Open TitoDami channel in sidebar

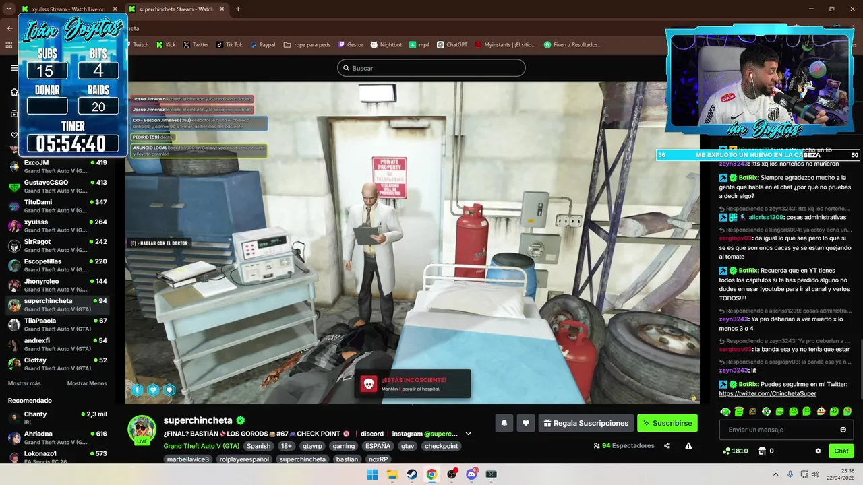point(59,206)
